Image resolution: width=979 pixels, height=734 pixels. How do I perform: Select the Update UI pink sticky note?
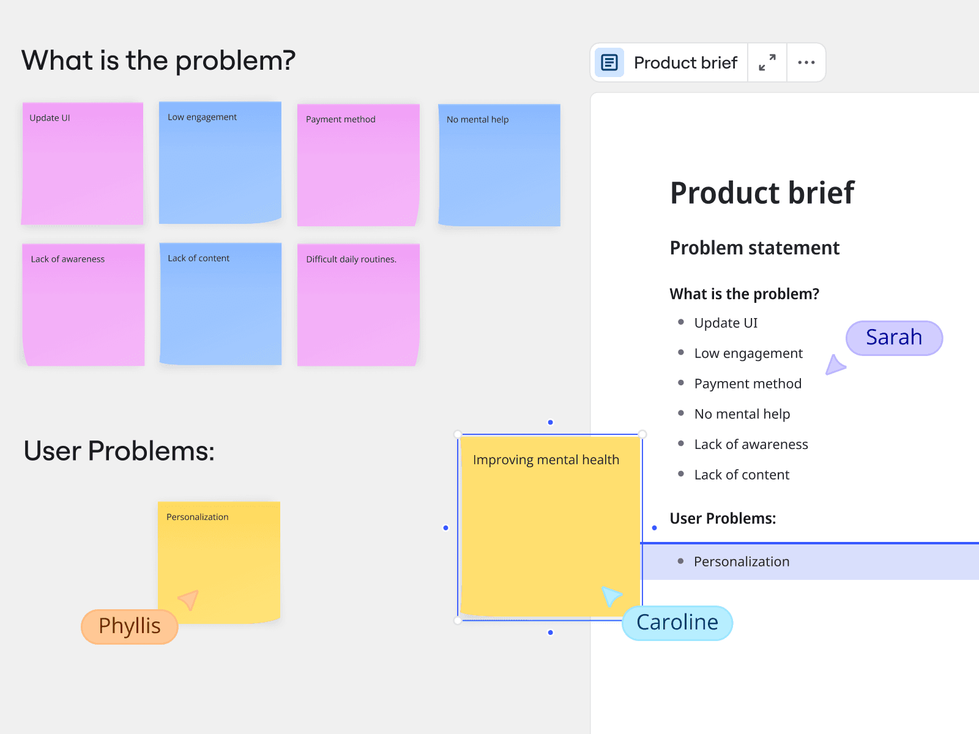point(83,164)
